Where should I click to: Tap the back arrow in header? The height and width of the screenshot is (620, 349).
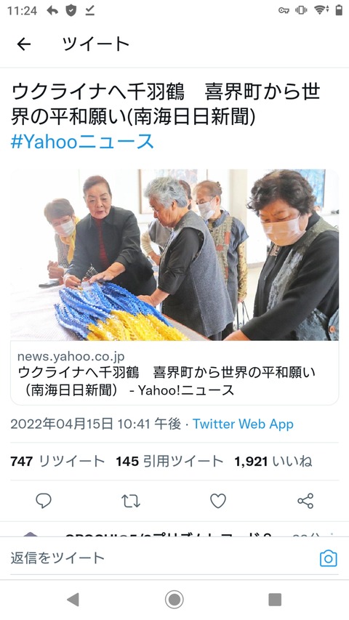(x=24, y=44)
